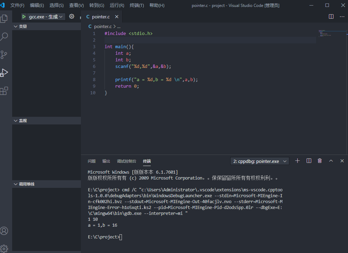This screenshot has width=348, height=253.
Task: Split the terminal pane
Action: coord(309,161)
